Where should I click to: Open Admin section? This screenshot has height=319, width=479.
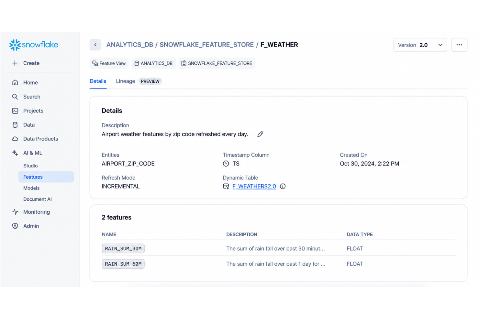pyautogui.click(x=31, y=226)
